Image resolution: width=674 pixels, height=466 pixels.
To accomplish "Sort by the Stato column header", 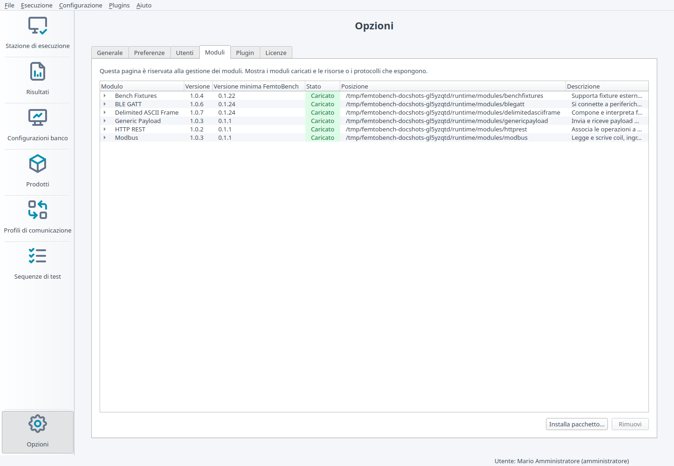I will point(322,86).
